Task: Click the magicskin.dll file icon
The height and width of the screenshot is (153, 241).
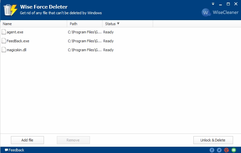Action: (4, 50)
